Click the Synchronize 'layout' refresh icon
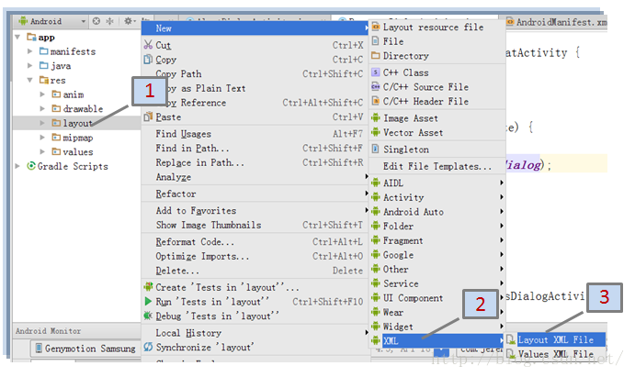 click(x=148, y=347)
